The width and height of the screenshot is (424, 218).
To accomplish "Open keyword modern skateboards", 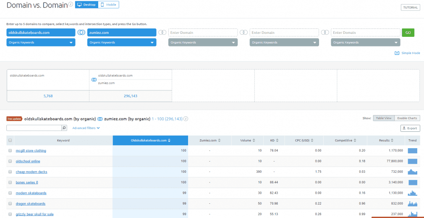I will (31, 193).
